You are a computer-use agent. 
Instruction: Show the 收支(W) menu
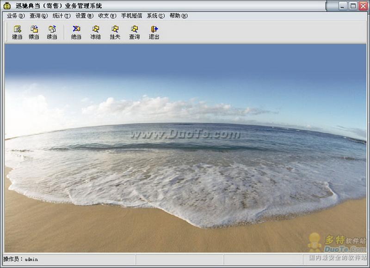tap(107, 16)
